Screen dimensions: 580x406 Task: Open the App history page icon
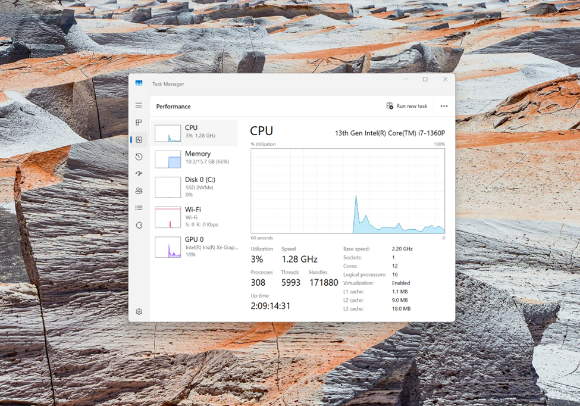[139, 157]
